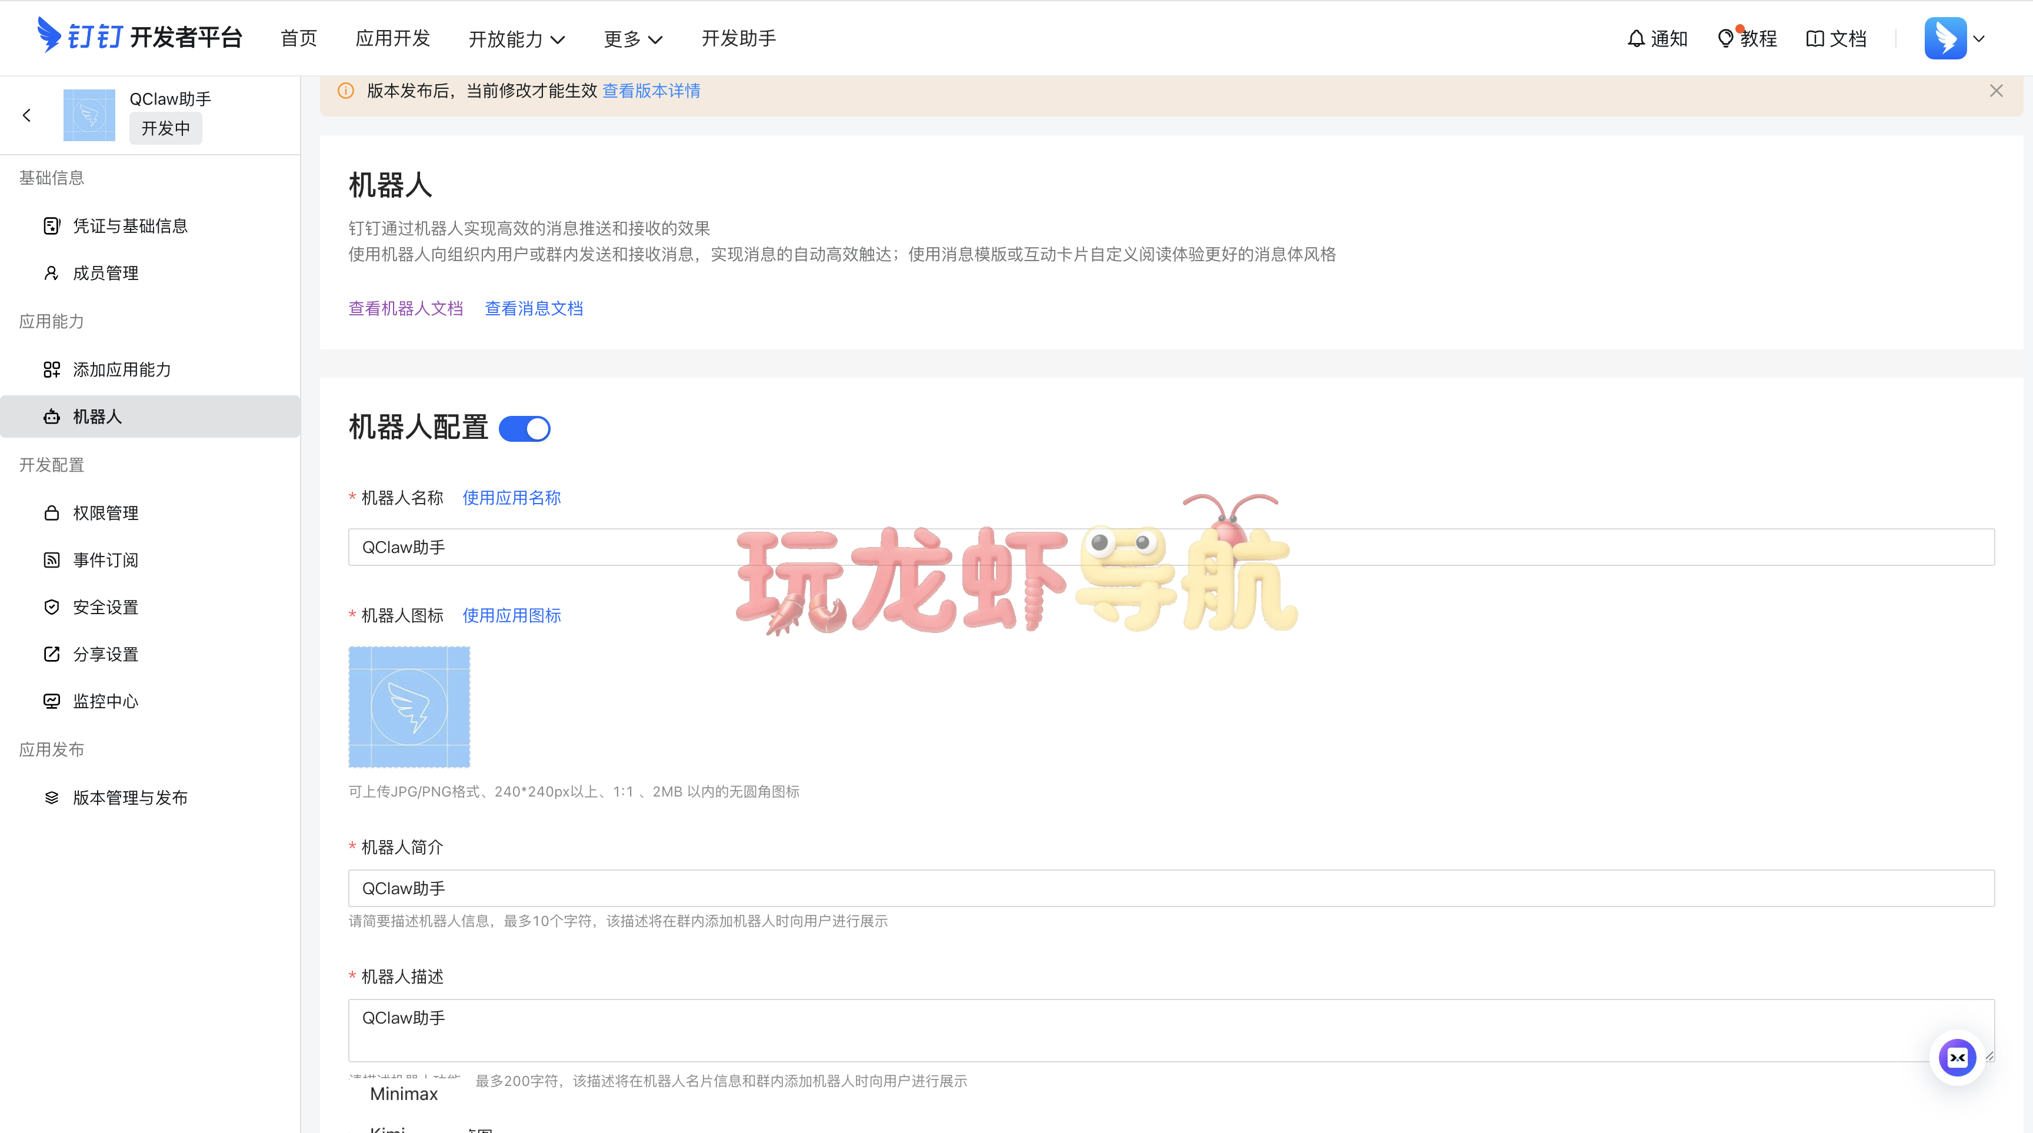Click the 教程 label in the header

click(x=1758, y=39)
